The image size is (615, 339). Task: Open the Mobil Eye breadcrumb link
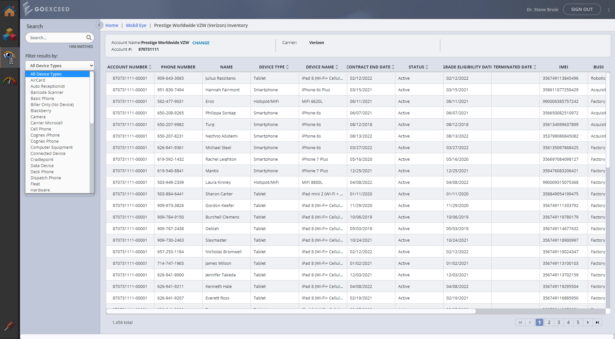[136, 25]
